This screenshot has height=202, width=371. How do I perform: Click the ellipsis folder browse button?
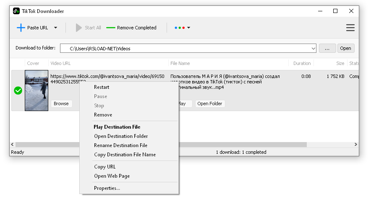[x=327, y=49]
